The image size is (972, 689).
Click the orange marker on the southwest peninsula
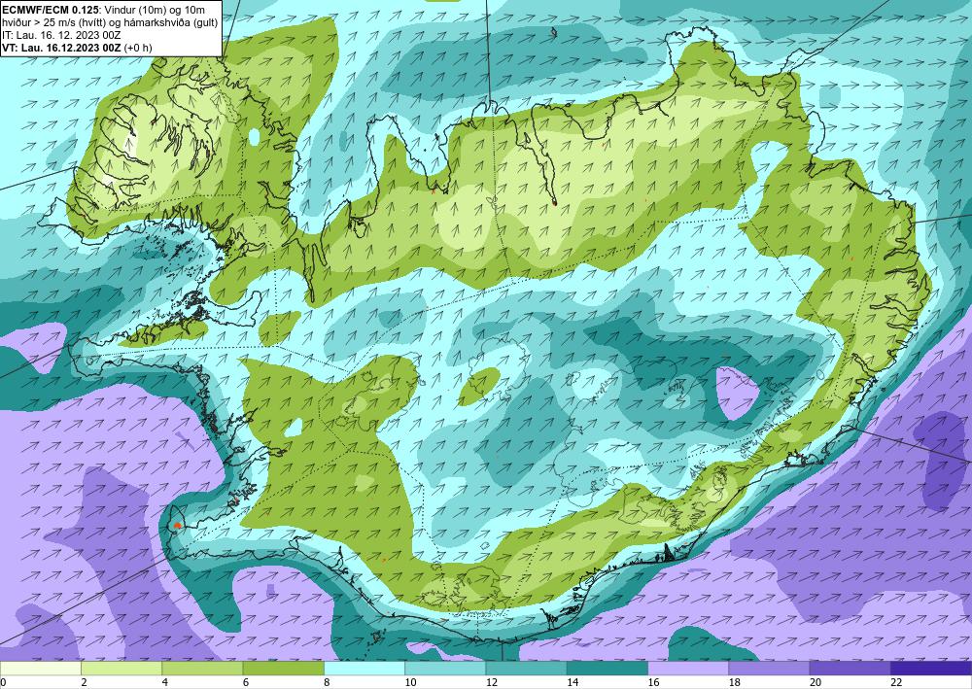point(177,525)
